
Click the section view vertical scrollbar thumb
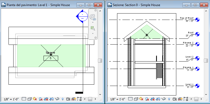click(x=206, y=61)
